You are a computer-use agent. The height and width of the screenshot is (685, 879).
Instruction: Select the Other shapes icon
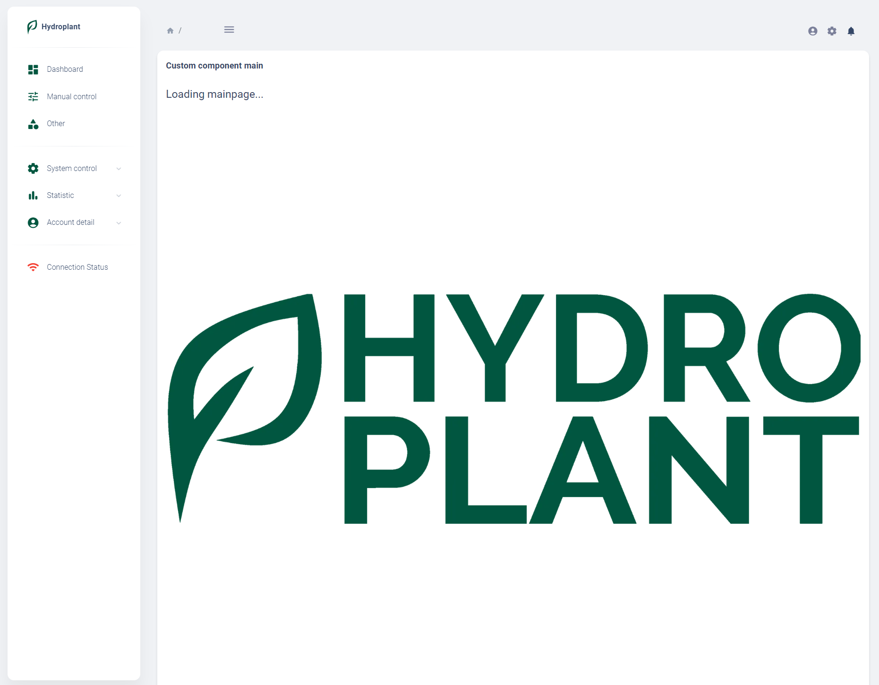tap(33, 124)
